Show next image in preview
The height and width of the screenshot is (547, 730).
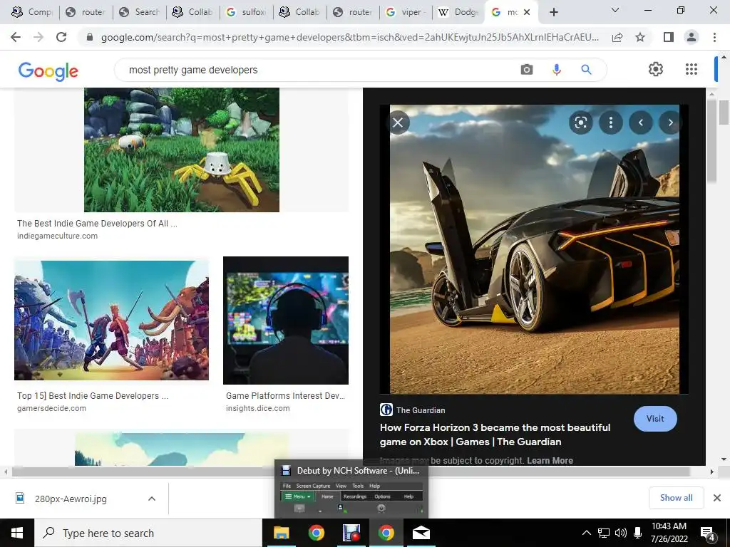[670, 123]
